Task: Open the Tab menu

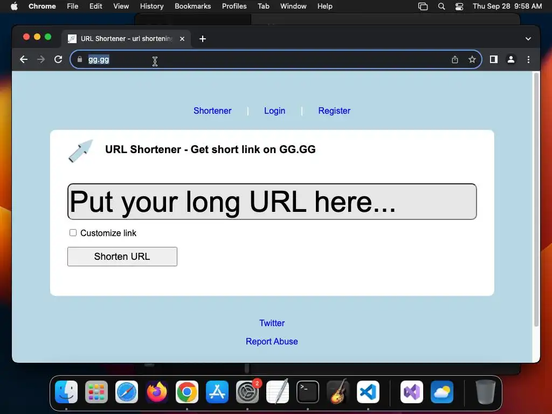Action: pyautogui.click(x=263, y=6)
